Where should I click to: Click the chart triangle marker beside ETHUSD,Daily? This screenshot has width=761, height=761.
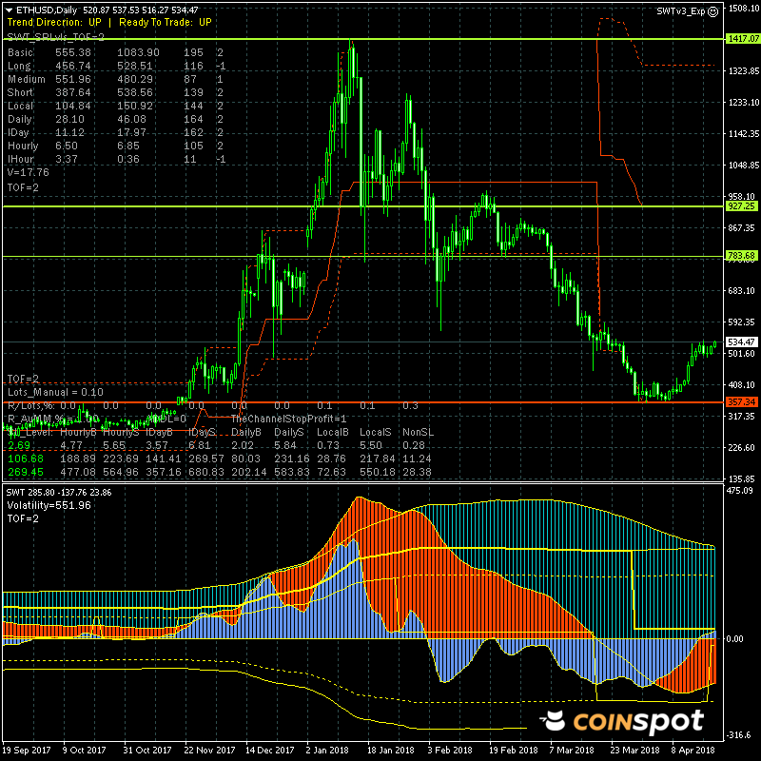5,10
